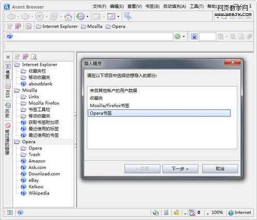
Task: Collapse the Mozilla folder in sidebar tree
Action: (17, 90)
